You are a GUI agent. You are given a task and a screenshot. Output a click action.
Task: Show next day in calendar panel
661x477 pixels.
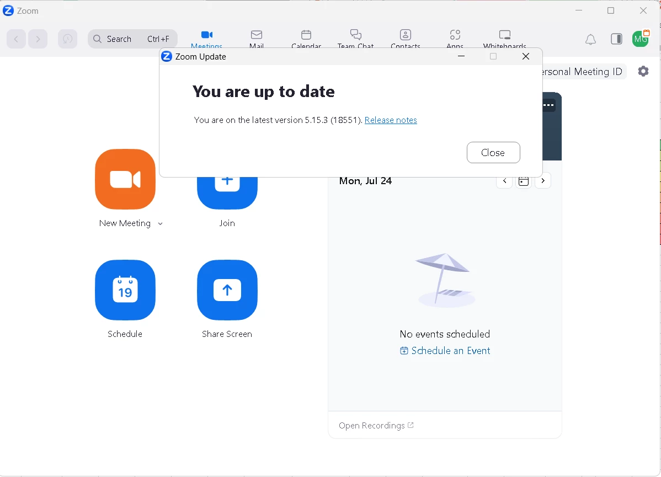[x=543, y=181]
